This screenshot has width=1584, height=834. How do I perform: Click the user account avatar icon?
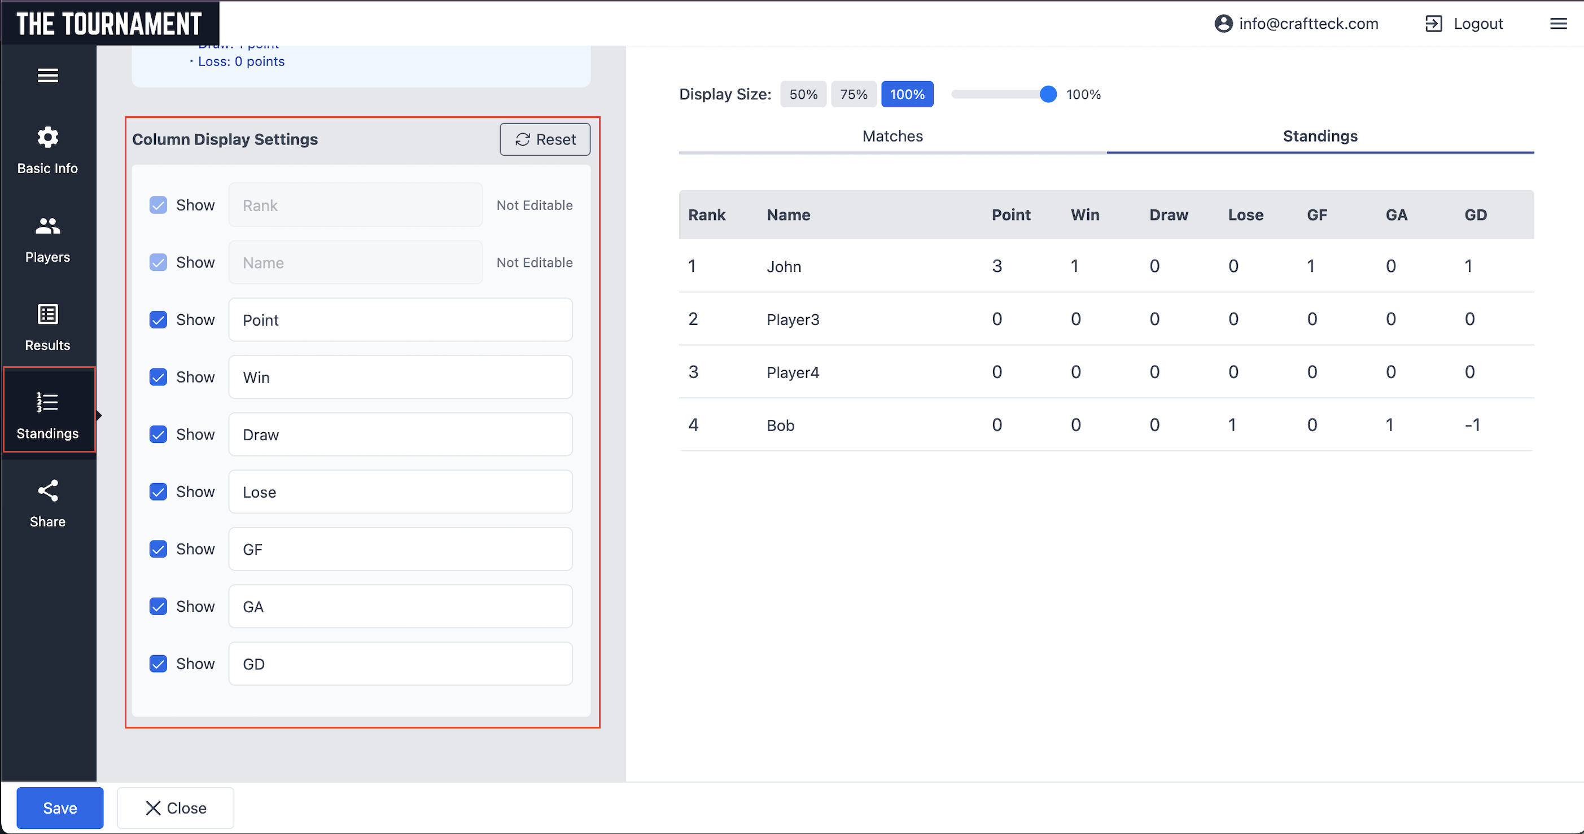coord(1224,23)
